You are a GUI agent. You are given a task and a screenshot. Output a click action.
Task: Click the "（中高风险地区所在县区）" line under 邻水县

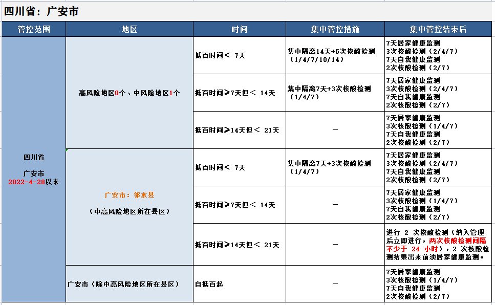tap(130, 211)
